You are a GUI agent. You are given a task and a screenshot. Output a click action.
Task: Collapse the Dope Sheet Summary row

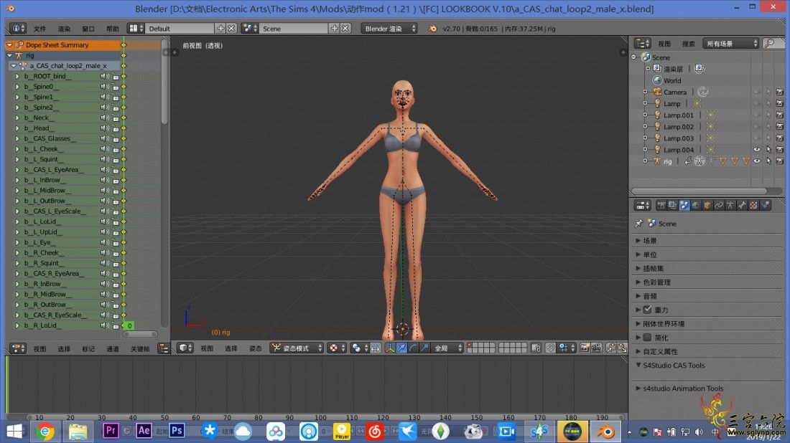9,44
